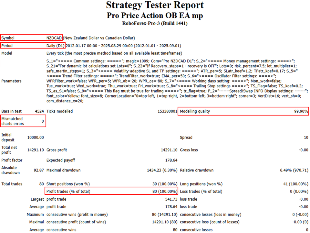The width and height of the screenshot is (310, 233).
Task: Click the 'Total trades' label
Action: click(12, 184)
